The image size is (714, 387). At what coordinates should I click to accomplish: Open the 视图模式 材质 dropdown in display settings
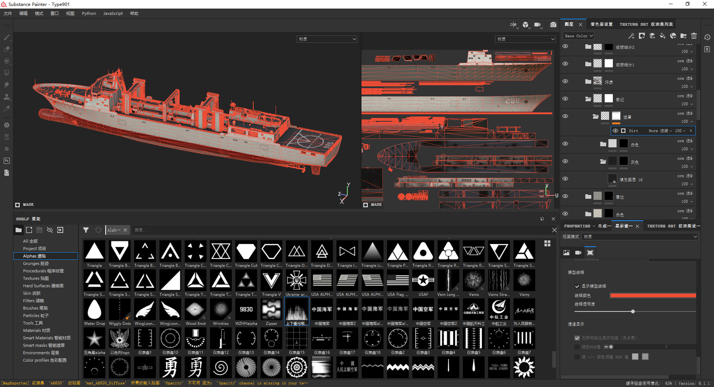[640, 237]
